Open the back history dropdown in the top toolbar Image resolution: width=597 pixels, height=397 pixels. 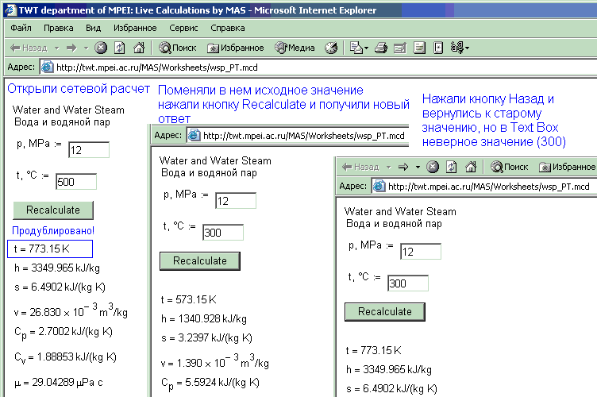coord(56,48)
